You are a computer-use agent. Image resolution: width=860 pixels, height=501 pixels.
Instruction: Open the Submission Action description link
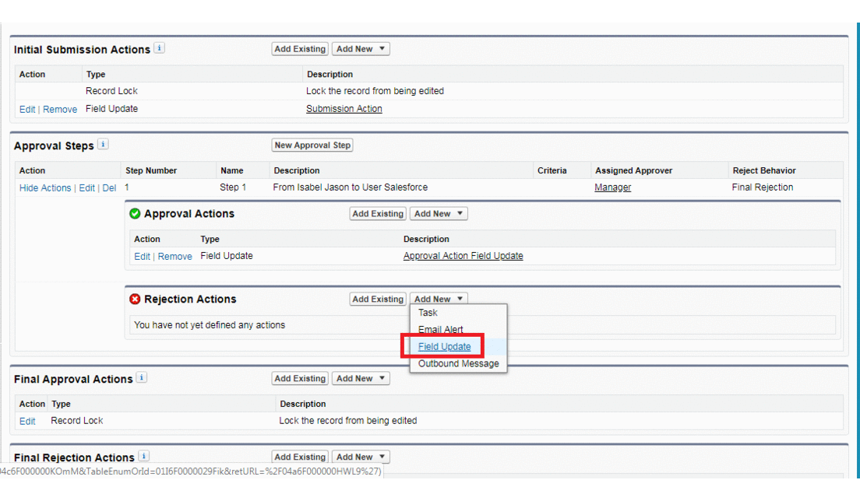pyautogui.click(x=344, y=109)
